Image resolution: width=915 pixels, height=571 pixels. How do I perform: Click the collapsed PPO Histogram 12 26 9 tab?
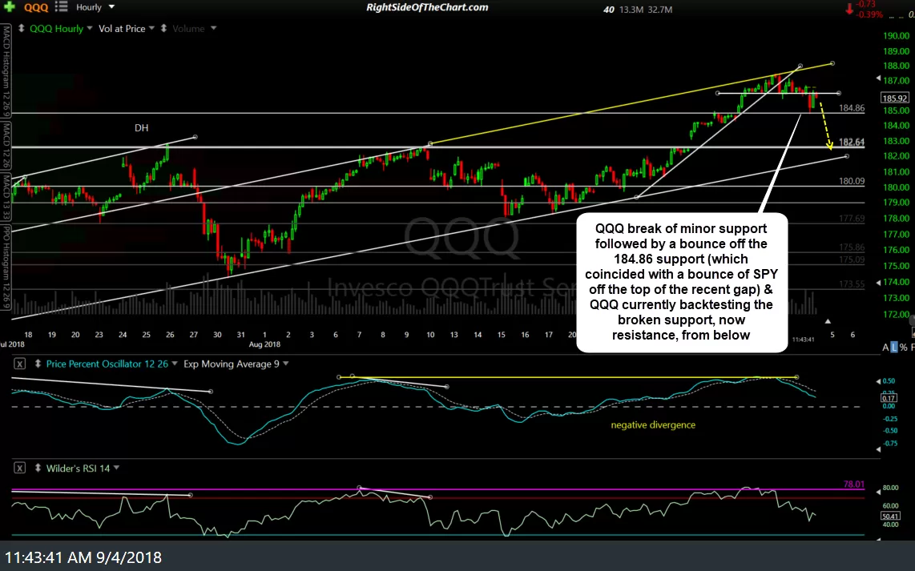point(6,267)
